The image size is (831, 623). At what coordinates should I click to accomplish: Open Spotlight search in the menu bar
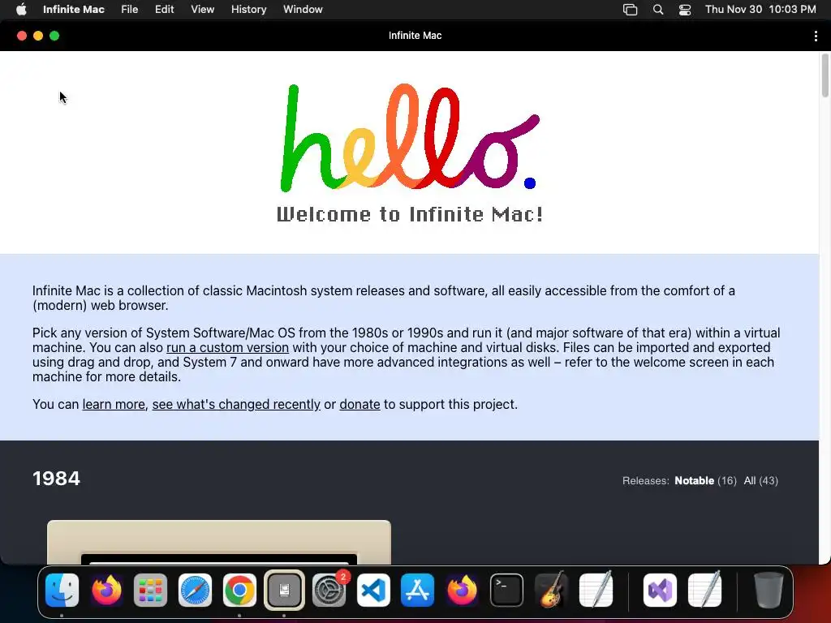click(657, 10)
